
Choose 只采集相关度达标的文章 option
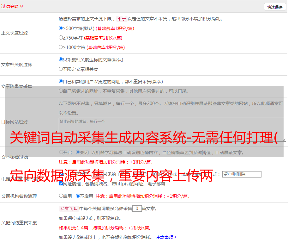(61, 59)
